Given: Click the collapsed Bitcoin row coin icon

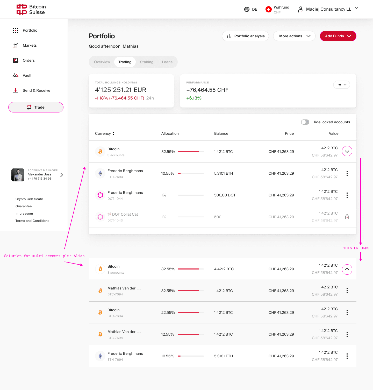Looking at the screenshot, I should [x=100, y=152].
